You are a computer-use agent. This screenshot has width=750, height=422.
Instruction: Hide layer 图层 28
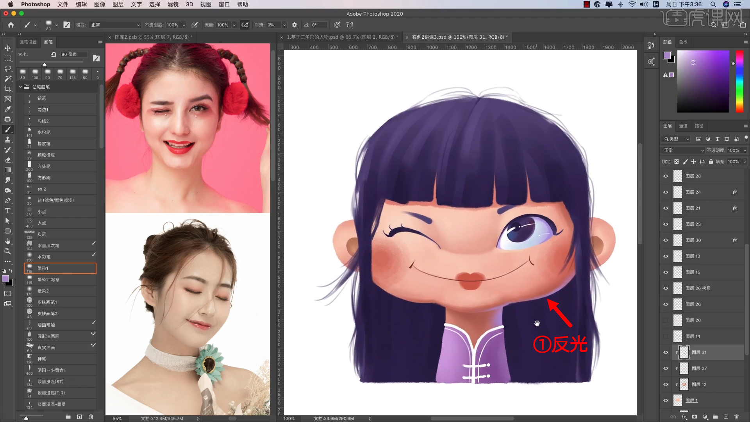tap(666, 176)
